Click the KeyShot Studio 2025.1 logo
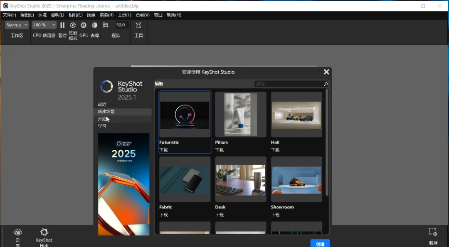The height and width of the screenshot is (247, 449). [x=121, y=90]
